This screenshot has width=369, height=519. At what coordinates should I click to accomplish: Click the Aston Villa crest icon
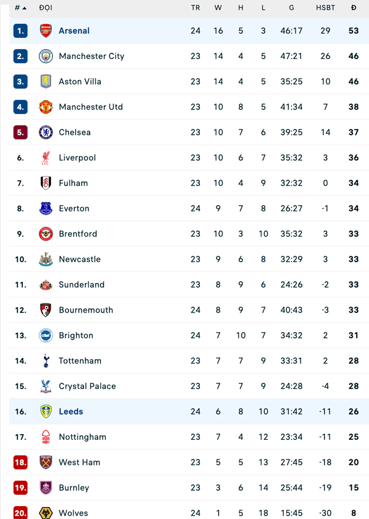(x=46, y=82)
